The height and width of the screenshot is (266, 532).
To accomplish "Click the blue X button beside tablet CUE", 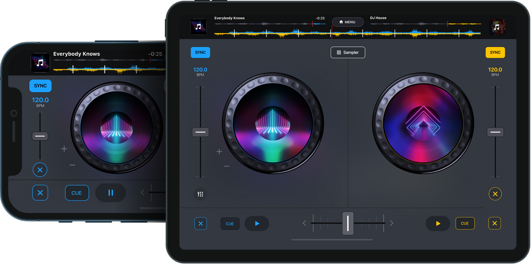I will [x=201, y=224].
